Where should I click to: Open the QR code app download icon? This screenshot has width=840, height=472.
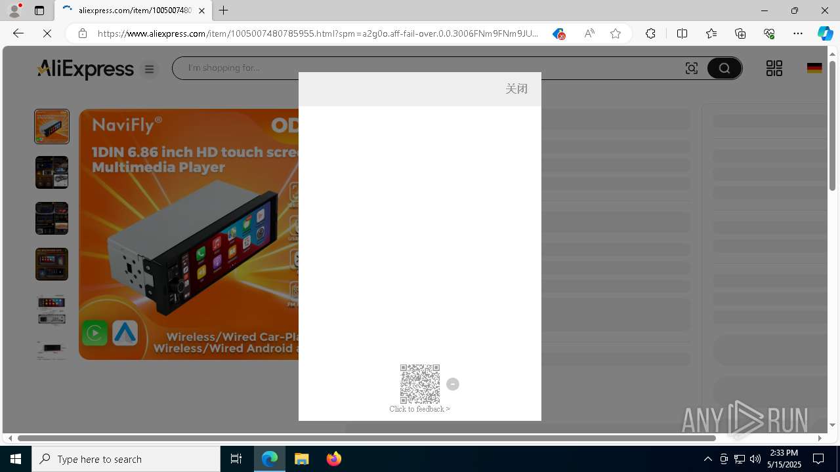(774, 68)
